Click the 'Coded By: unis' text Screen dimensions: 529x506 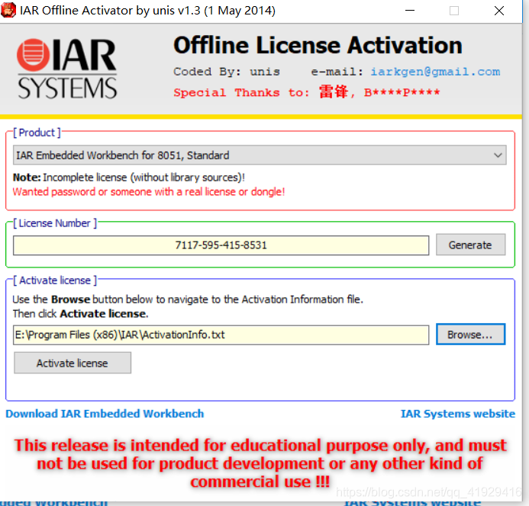coord(227,72)
